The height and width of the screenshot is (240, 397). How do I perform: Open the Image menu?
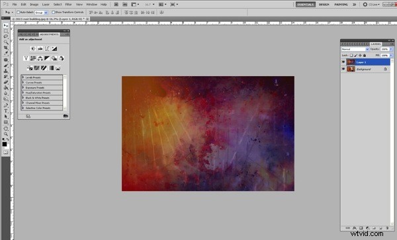(34, 5)
